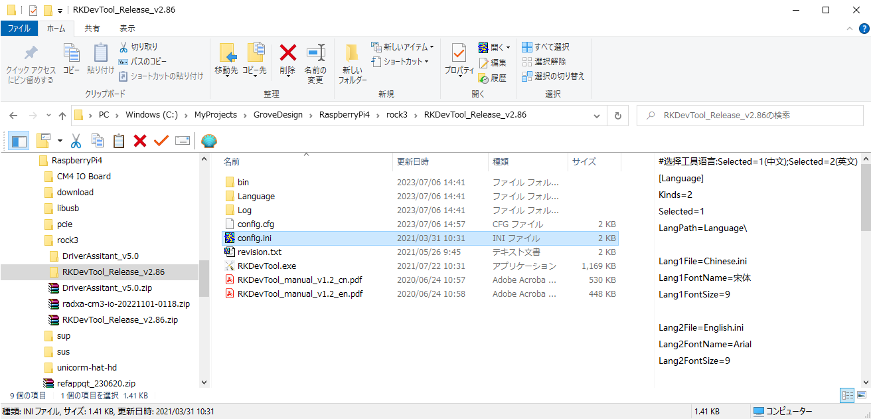Click the small red X in the toolbar under the address bar
Viewport: 871px width, 419px height.
[x=140, y=141]
